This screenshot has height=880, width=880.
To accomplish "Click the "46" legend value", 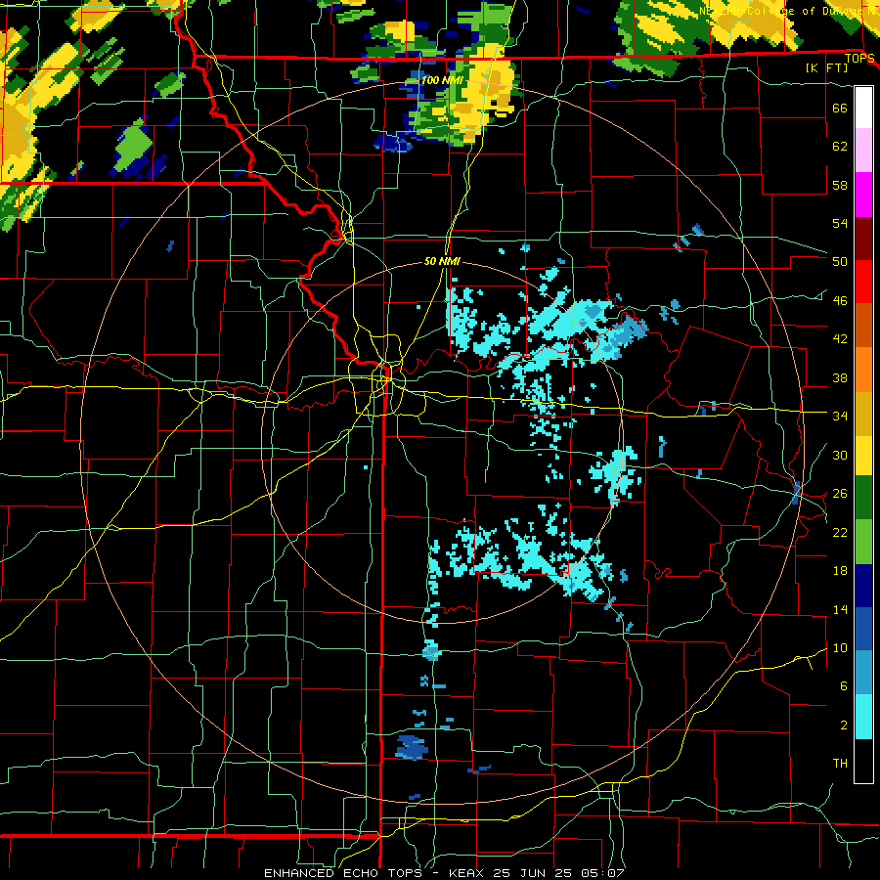I will pos(840,301).
